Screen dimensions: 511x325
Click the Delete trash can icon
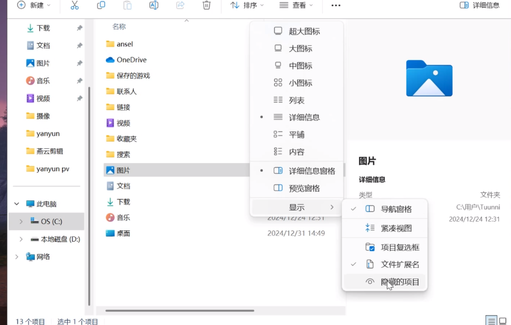pos(206,5)
